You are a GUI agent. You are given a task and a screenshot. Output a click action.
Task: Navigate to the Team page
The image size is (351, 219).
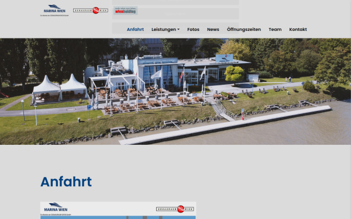point(275,29)
